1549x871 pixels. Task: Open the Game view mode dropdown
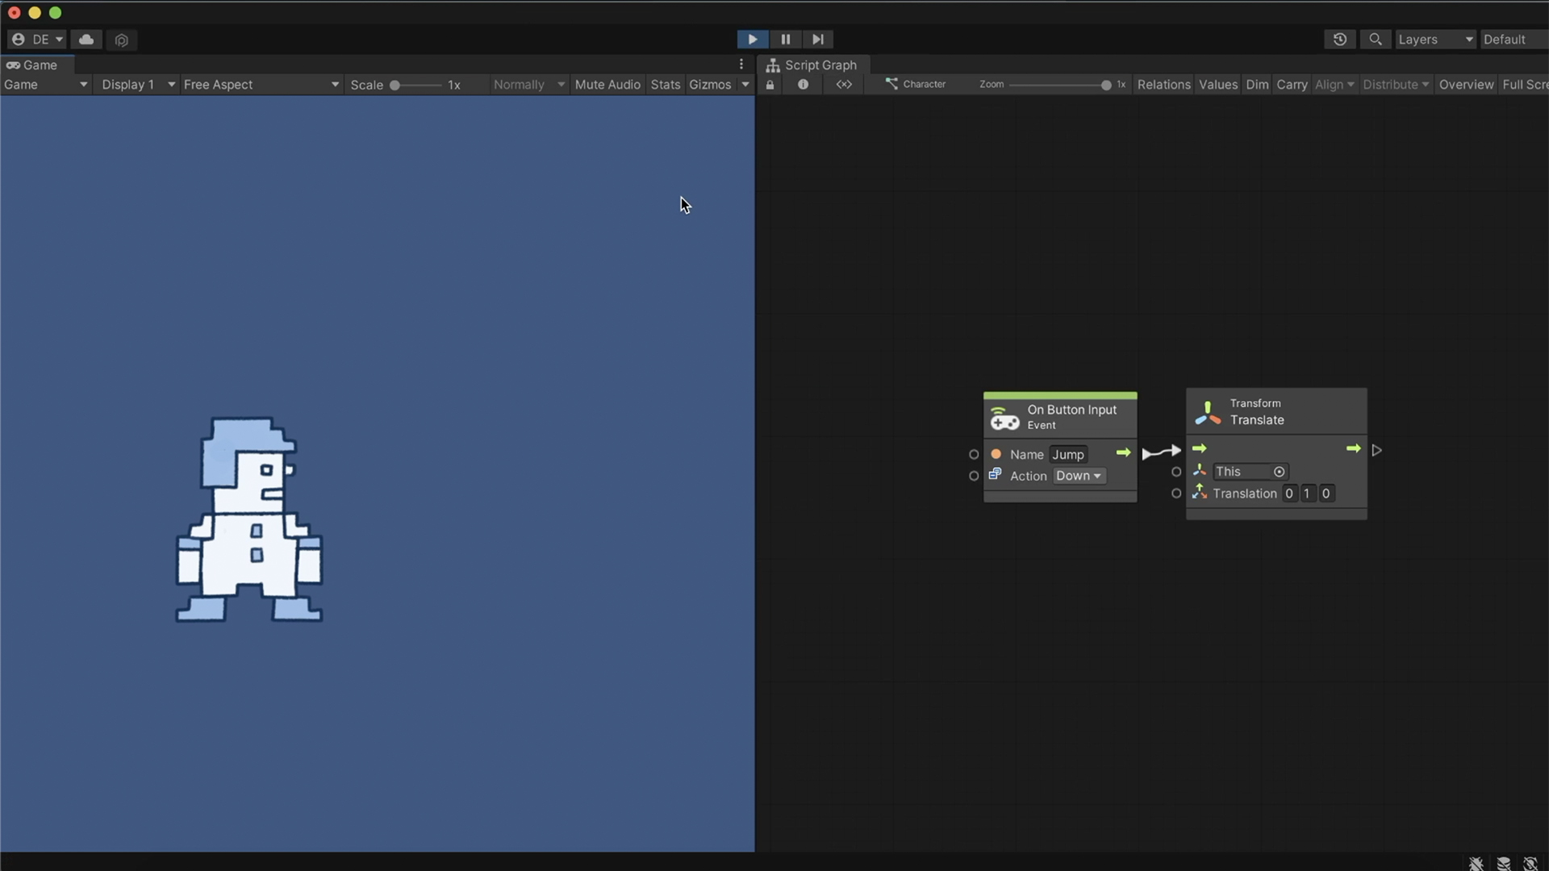[45, 84]
